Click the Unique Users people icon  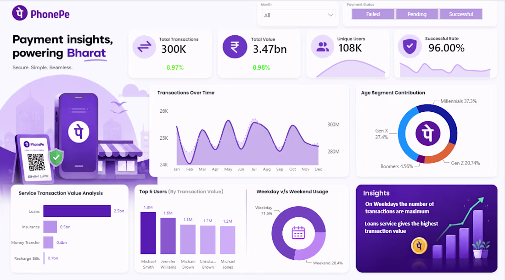[x=322, y=47]
